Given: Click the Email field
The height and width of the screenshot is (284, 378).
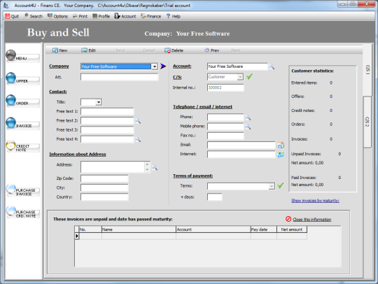Looking at the screenshot, I should pos(241,145).
